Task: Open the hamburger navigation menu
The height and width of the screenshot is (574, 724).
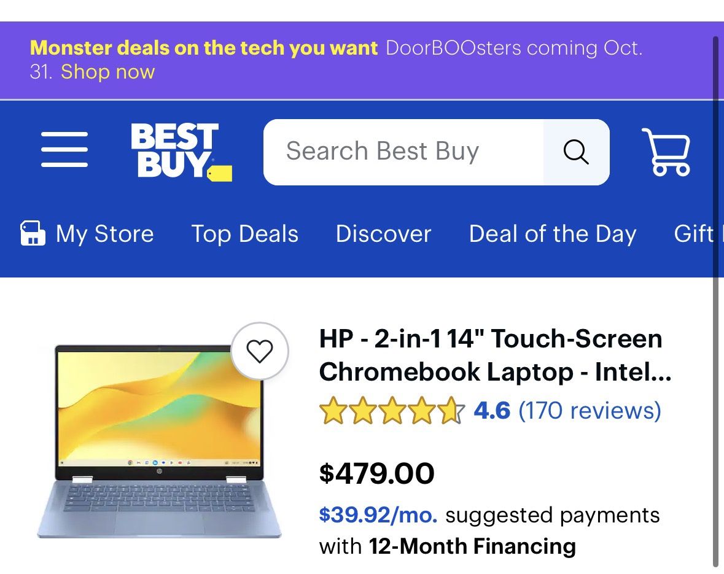Action: click(64, 149)
